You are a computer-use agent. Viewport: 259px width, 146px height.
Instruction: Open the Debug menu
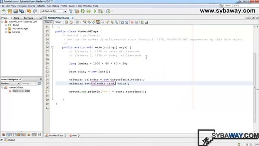click(x=56, y=6)
